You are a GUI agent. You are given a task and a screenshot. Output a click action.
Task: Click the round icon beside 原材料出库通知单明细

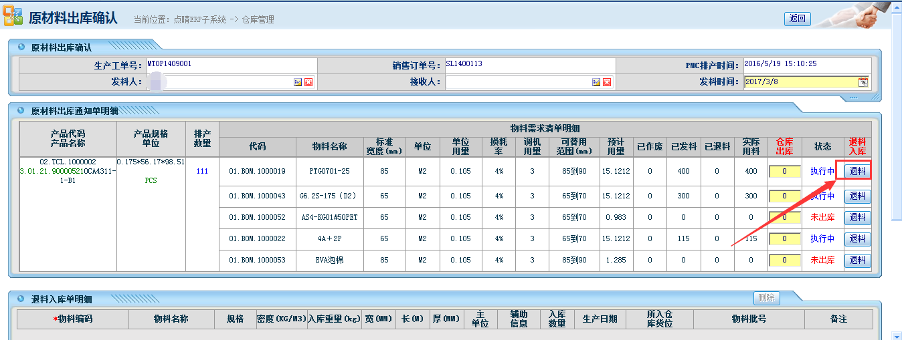21,110
